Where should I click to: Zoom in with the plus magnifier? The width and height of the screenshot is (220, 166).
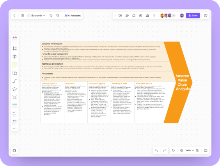[197, 150]
